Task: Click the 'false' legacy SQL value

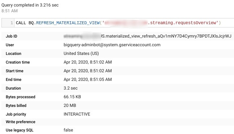Action: pyautogui.click(x=68, y=130)
